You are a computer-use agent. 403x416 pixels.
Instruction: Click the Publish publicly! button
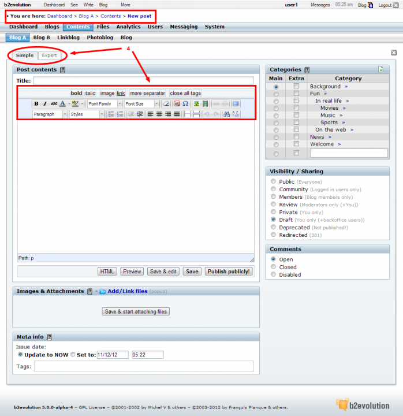coord(229,272)
